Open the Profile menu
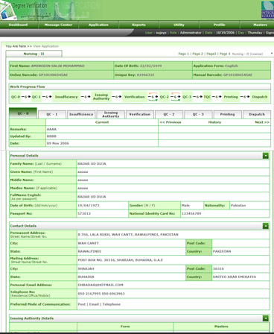 pyautogui.click(x=219, y=25)
